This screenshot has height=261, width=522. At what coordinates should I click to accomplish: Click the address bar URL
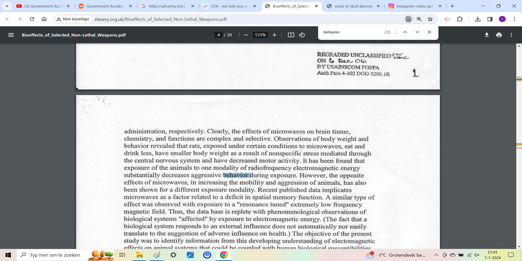(160, 19)
